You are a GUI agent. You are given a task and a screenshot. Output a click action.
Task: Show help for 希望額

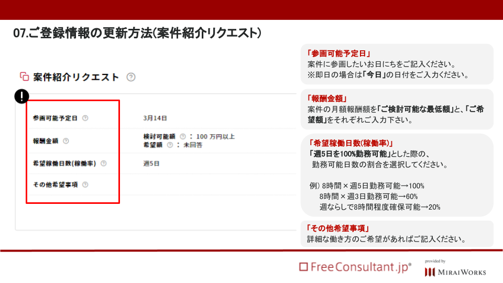pyautogui.click(x=170, y=145)
